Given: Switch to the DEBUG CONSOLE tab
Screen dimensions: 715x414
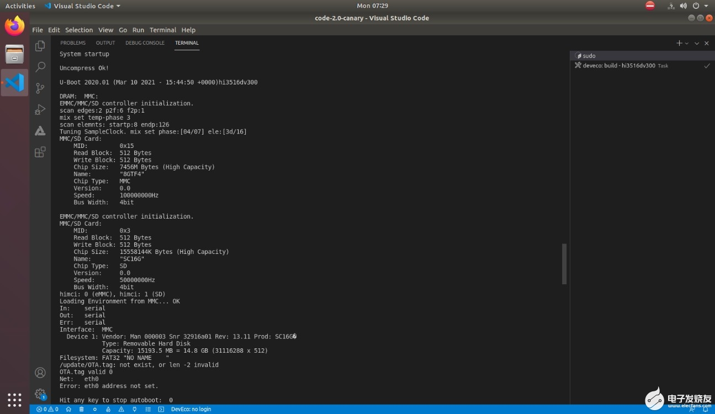Looking at the screenshot, I should pyautogui.click(x=145, y=43).
